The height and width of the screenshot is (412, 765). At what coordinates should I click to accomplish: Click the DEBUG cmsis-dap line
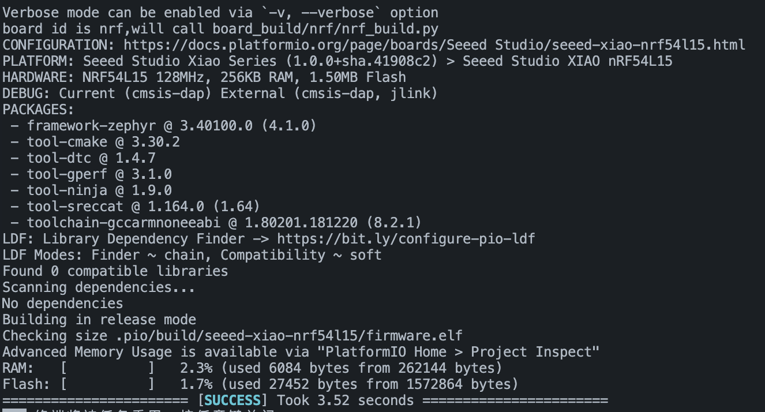pos(220,93)
